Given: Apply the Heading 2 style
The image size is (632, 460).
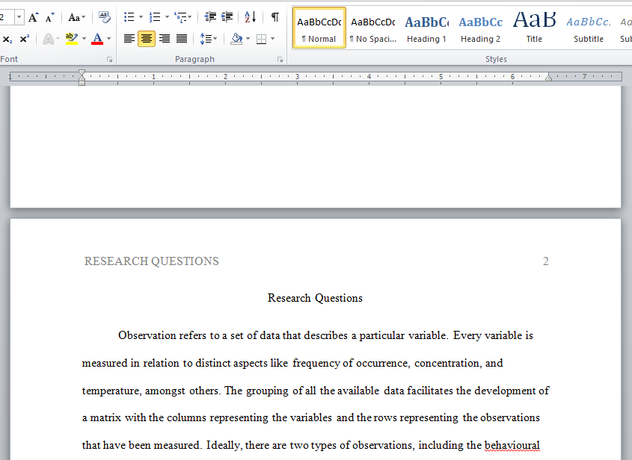Looking at the screenshot, I should tap(480, 28).
